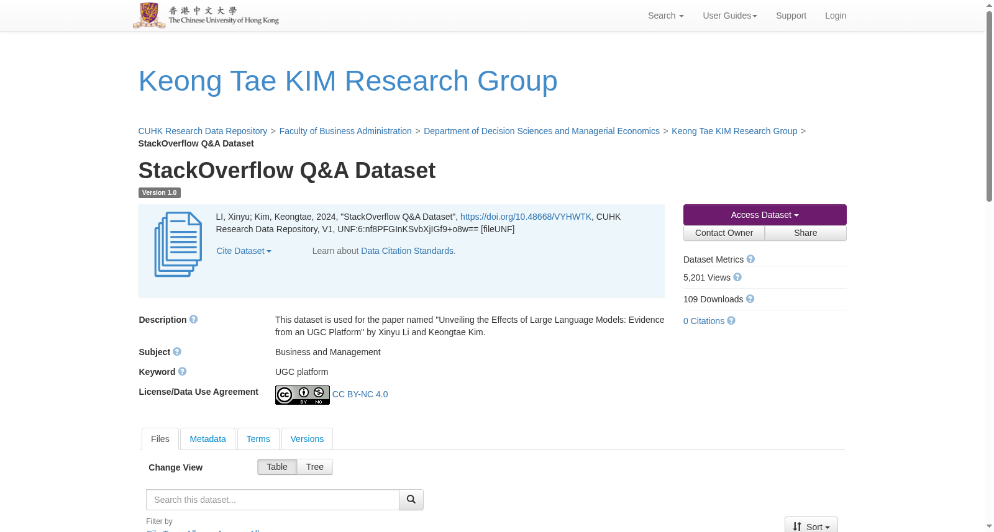Open Department of Decision Sciences breadcrumb
The width and height of the screenshot is (994, 532).
[x=542, y=131]
